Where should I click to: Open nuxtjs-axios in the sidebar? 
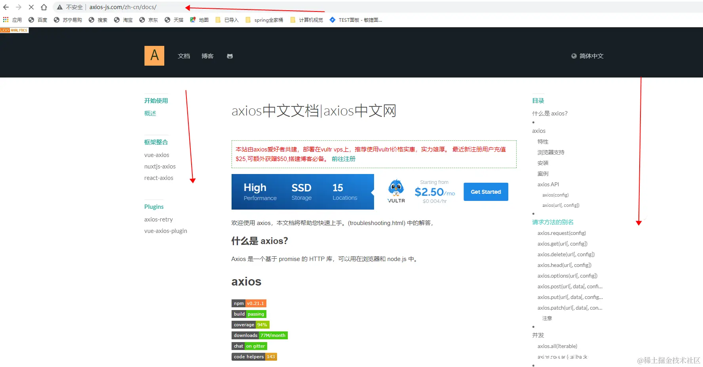[x=160, y=166]
